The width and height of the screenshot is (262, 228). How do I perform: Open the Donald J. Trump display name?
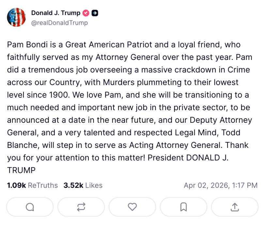pos(55,13)
